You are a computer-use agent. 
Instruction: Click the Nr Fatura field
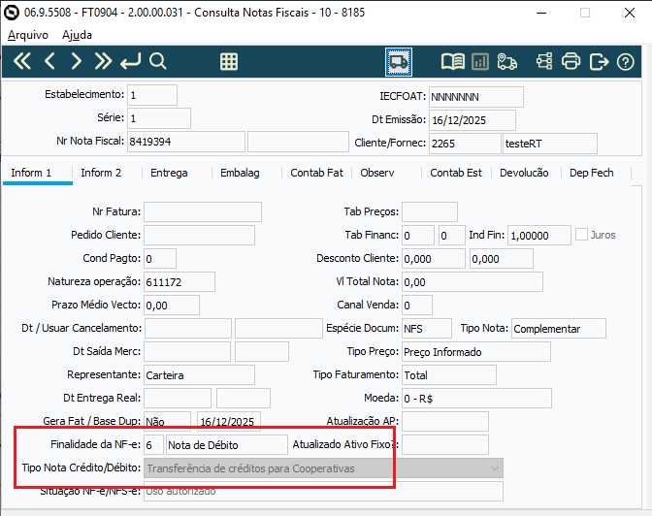[203, 211]
